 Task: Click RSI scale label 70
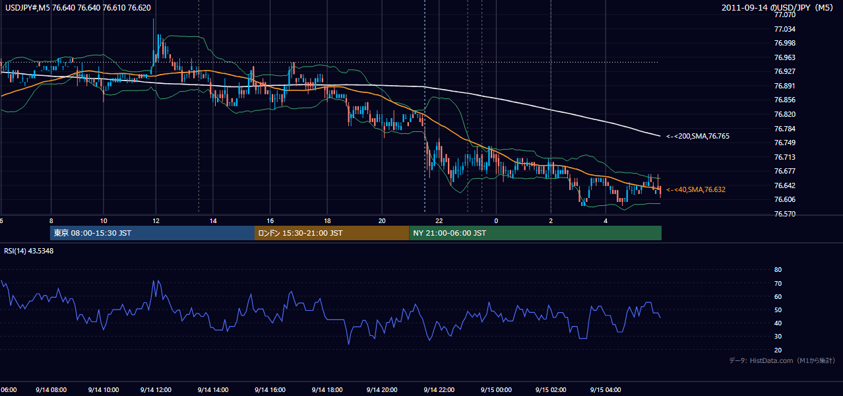[778, 283]
